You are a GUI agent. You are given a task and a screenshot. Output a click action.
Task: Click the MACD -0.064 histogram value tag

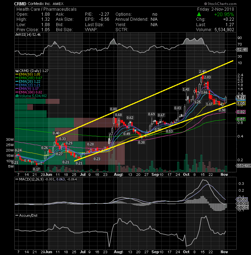tap(242, 207)
